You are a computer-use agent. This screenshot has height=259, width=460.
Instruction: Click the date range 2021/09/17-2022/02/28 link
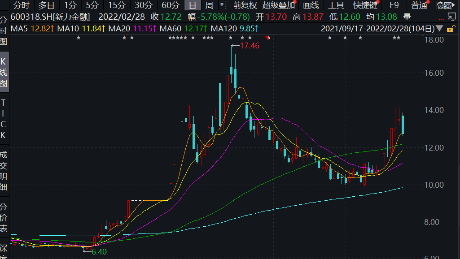(x=377, y=29)
